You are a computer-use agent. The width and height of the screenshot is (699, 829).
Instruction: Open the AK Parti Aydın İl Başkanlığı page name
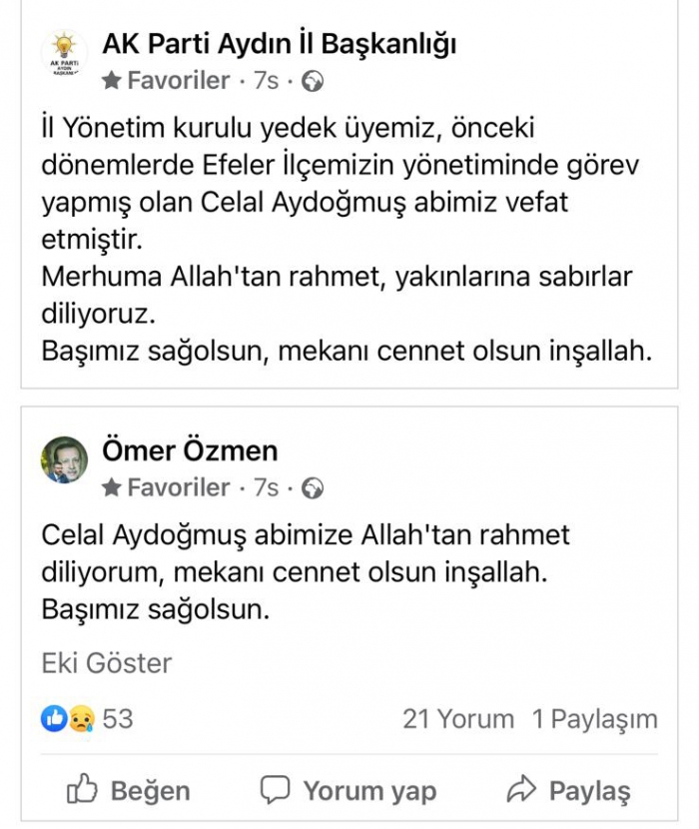coord(280,43)
